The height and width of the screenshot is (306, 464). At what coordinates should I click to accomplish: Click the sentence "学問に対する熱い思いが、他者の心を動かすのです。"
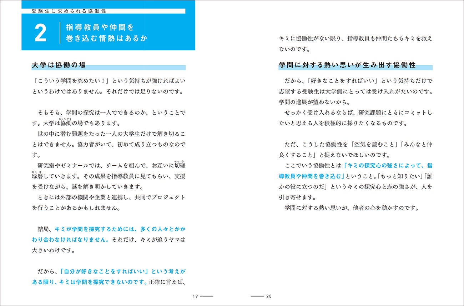pos(351,208)
